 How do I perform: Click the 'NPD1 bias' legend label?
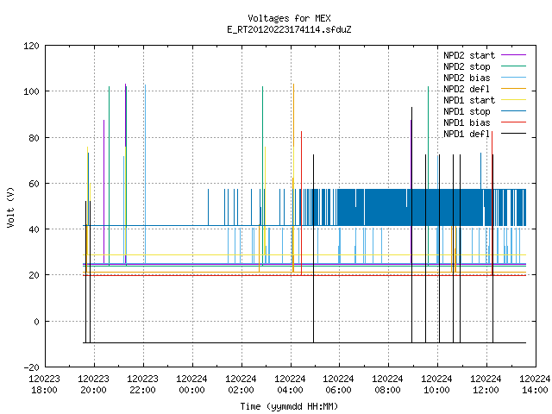tap(467, 122)
